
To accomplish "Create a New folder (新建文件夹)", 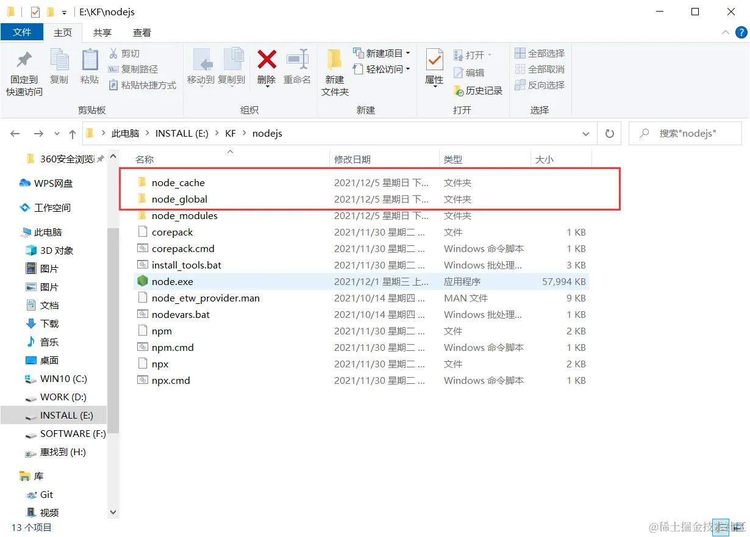I will click(x=335, y=72).
